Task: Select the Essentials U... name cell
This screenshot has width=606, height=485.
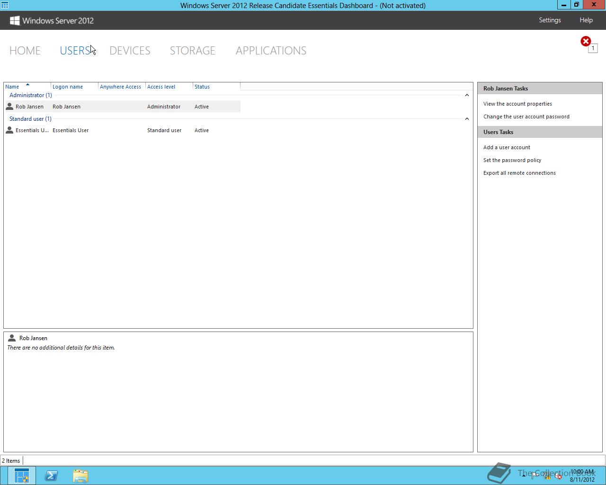Action: coord(32,130)
